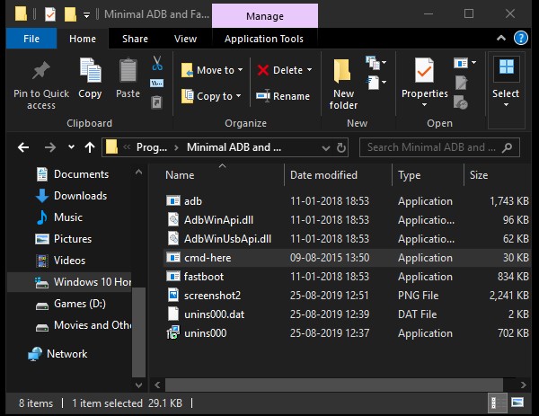
Task: Click the Manage contextual tab
Action: pyautogui.click(x=265, y=16)
